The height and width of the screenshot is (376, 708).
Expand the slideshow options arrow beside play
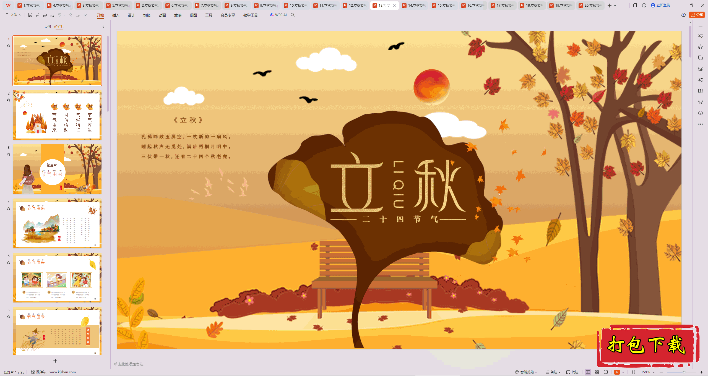pyautogui.click(x=623, y=372)
